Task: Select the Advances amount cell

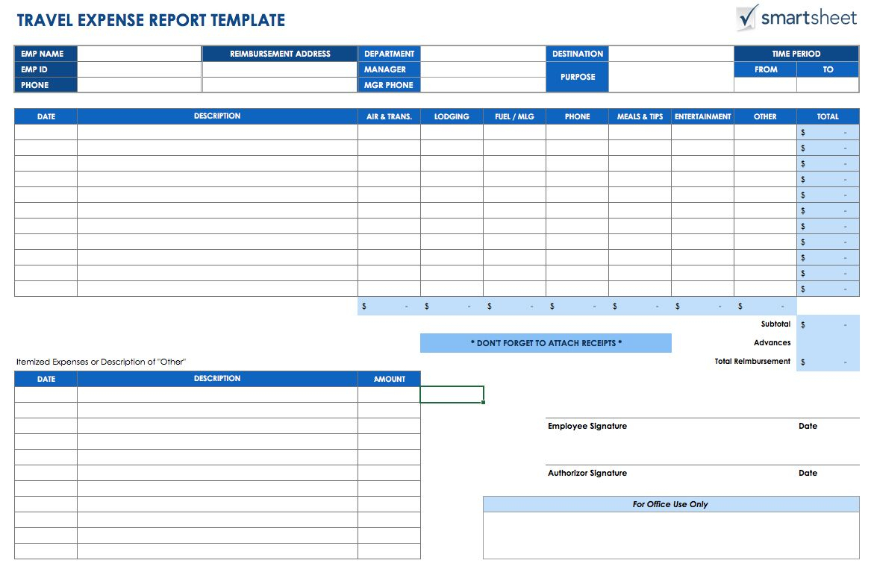Action: point(828,342)
